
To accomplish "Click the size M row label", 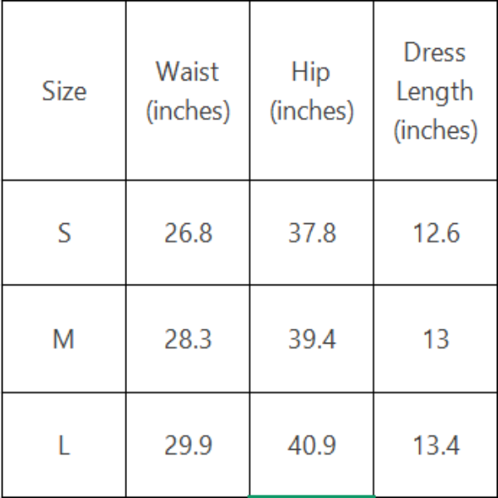I will [x=64, y=339].
